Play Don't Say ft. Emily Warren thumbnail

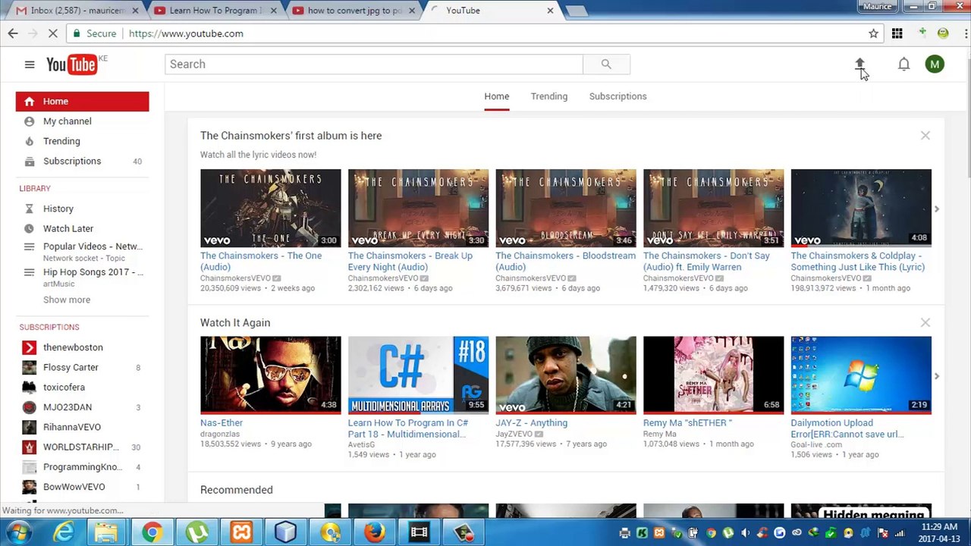point(714,208)
